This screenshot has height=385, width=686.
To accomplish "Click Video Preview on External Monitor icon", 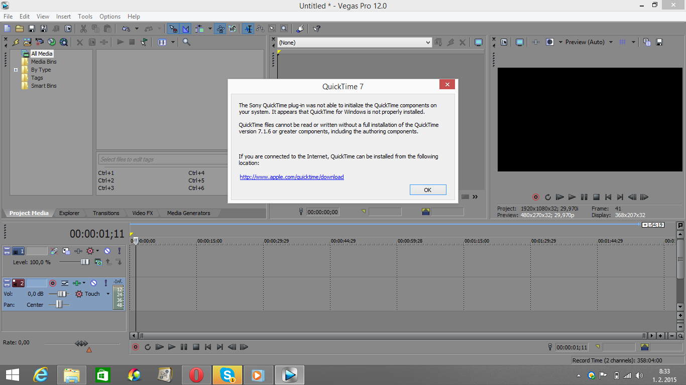I will click(x=520, y=42).
